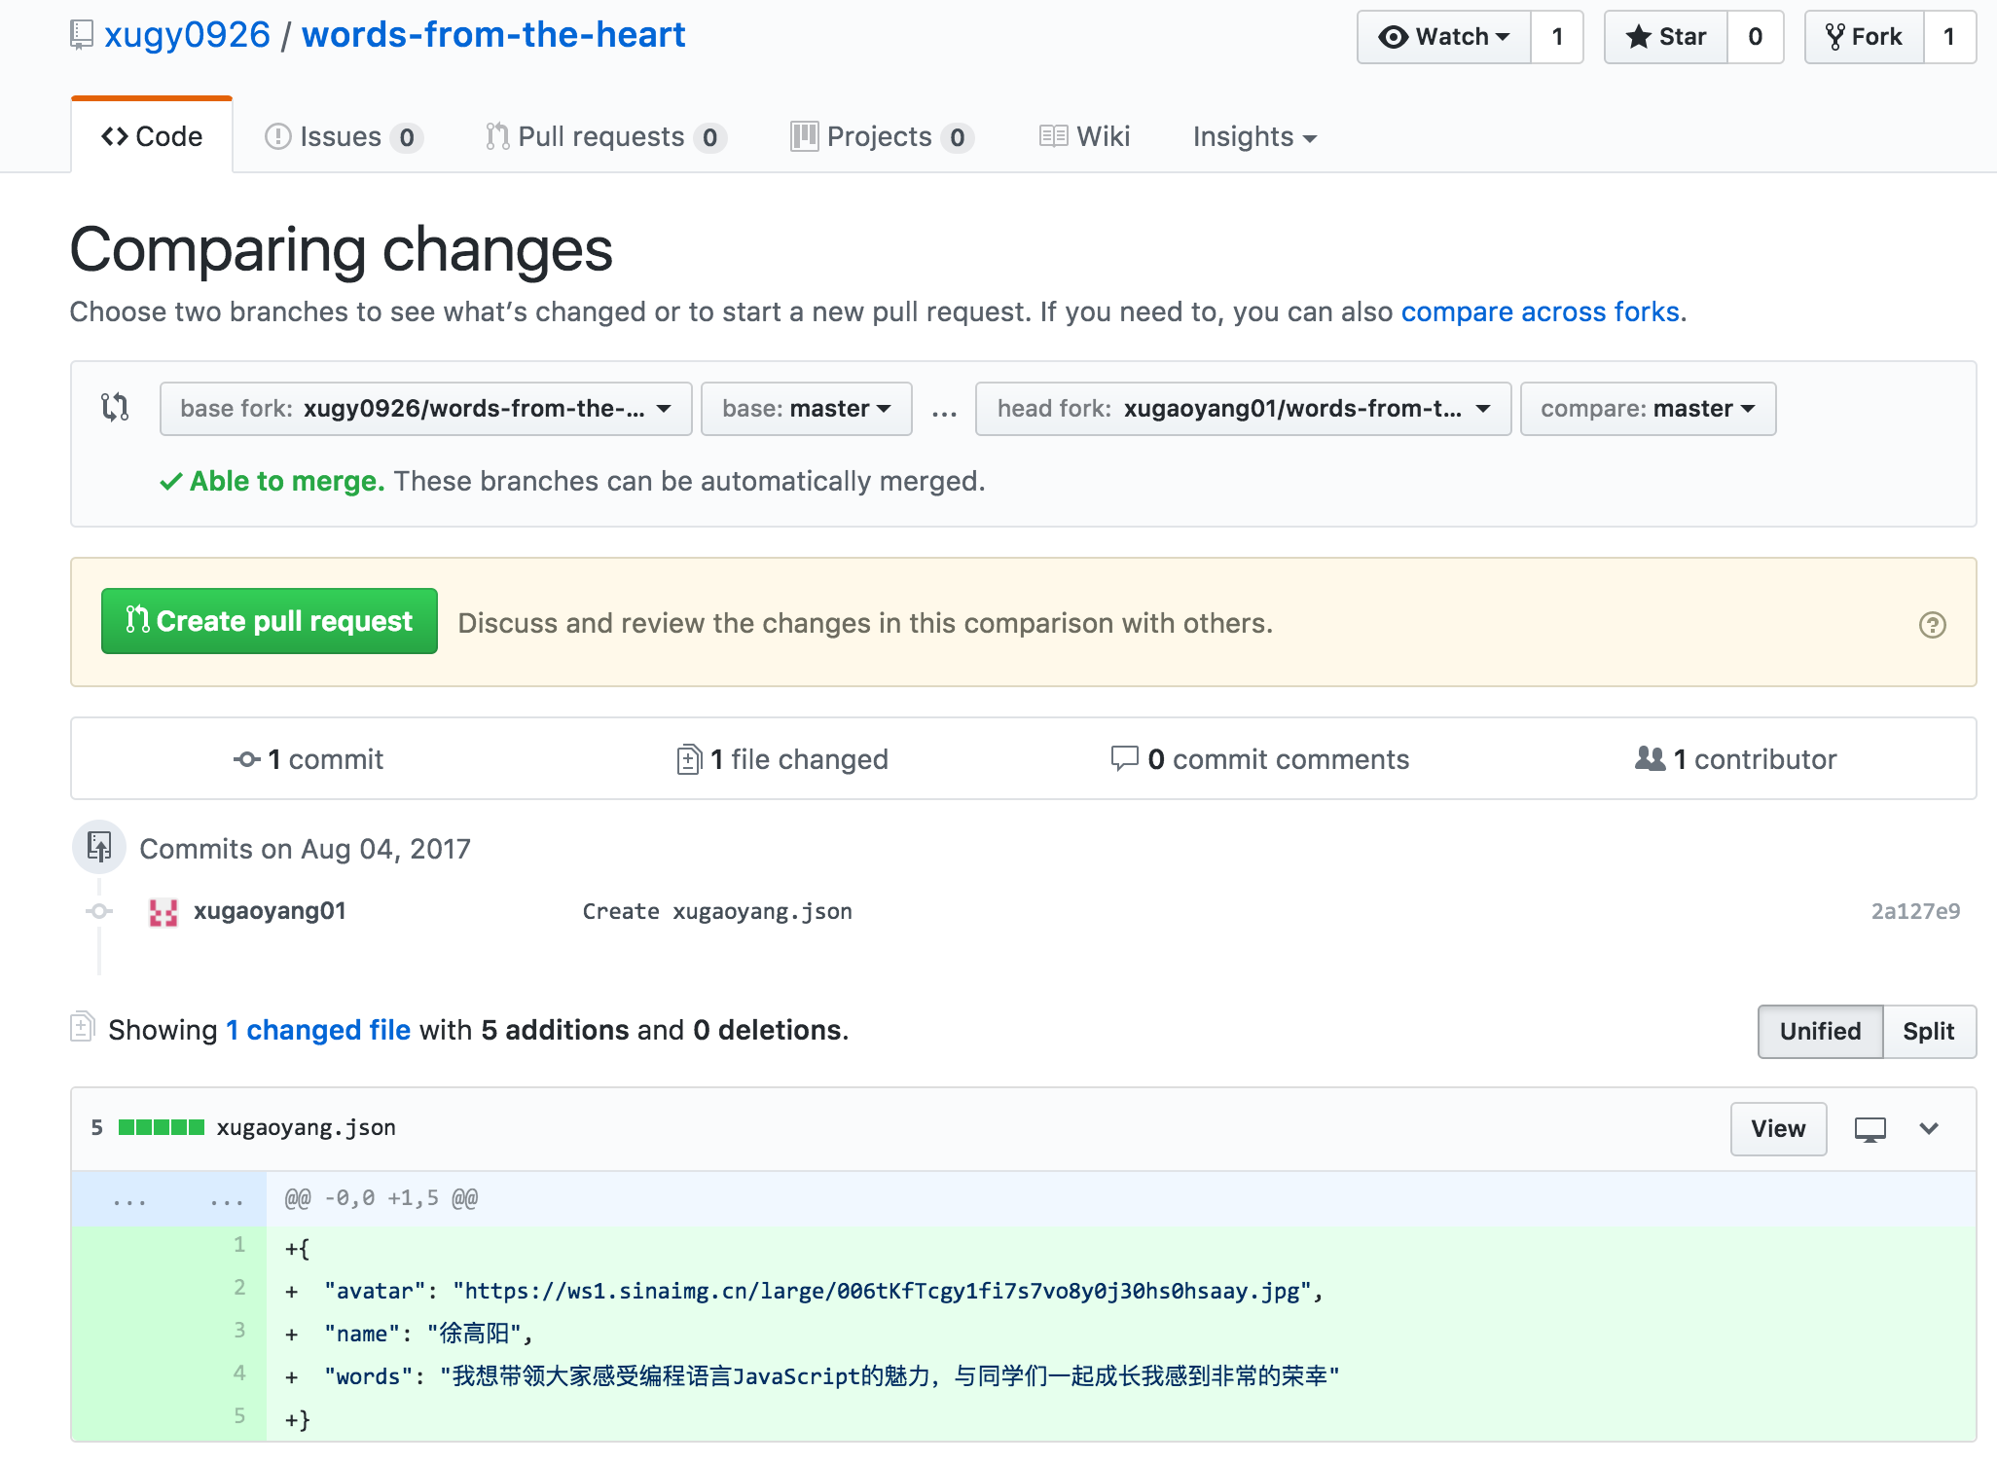1997x1464 pixels.
Task: Switch diff to Split view
Action: 1928,1031
